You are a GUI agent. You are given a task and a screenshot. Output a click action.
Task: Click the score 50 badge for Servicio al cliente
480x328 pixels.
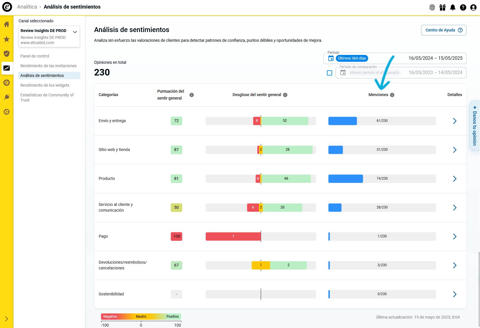point(176,208)
